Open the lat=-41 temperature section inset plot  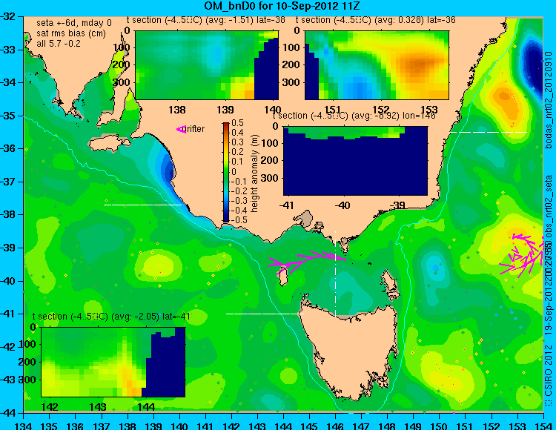(x=113, y=362)
